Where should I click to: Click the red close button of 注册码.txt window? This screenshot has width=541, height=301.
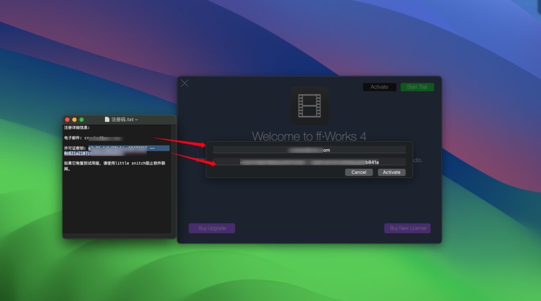[x=67, y=120]
